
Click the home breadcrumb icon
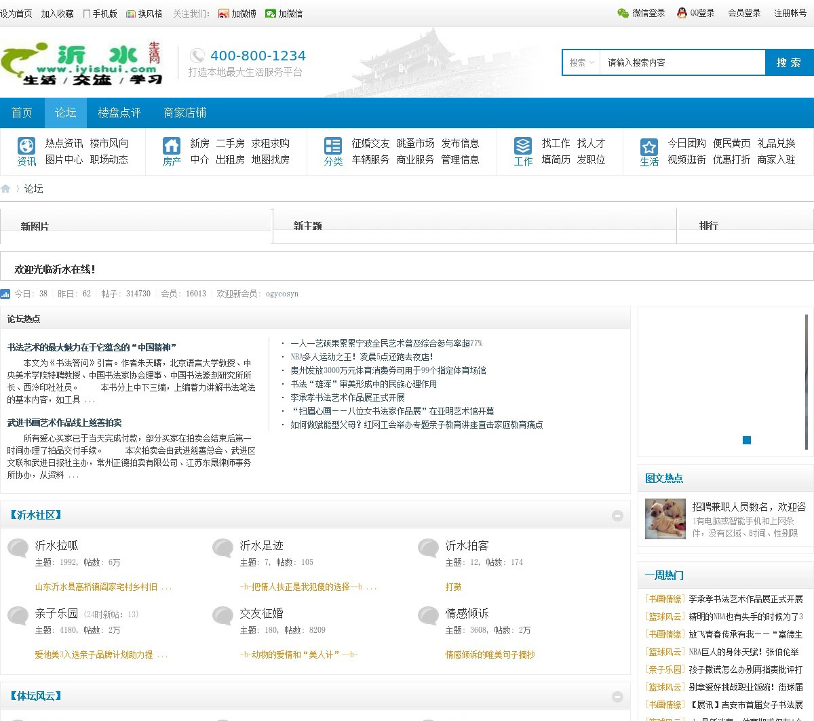pos(5,189)
